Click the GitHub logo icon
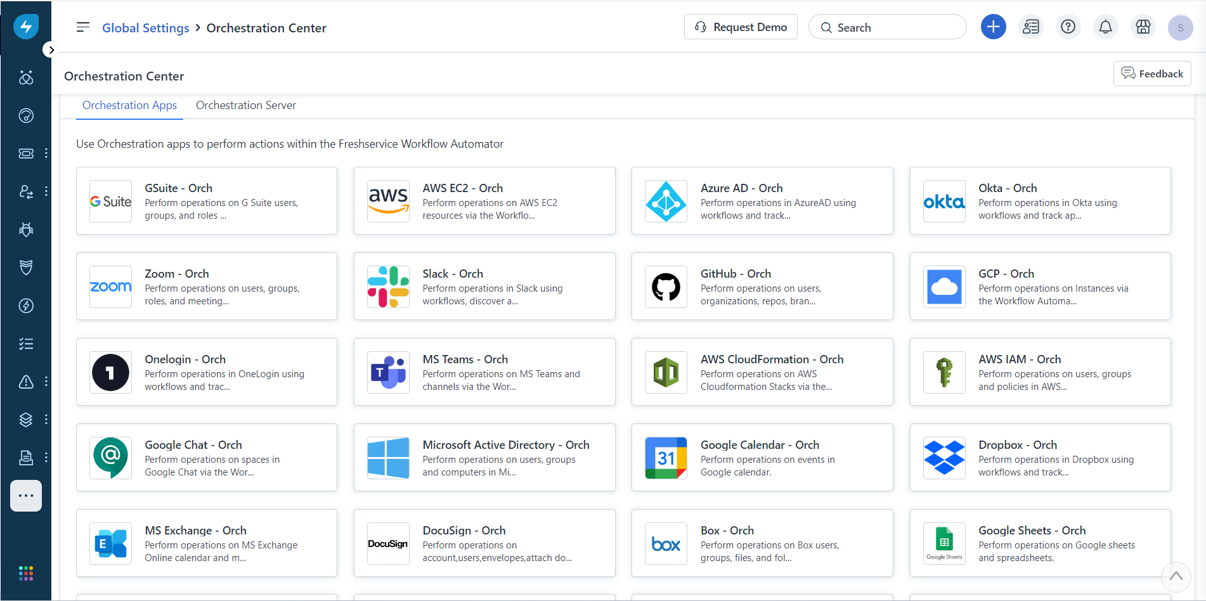This screenshot has width=1206, height=601. [666, 287]
